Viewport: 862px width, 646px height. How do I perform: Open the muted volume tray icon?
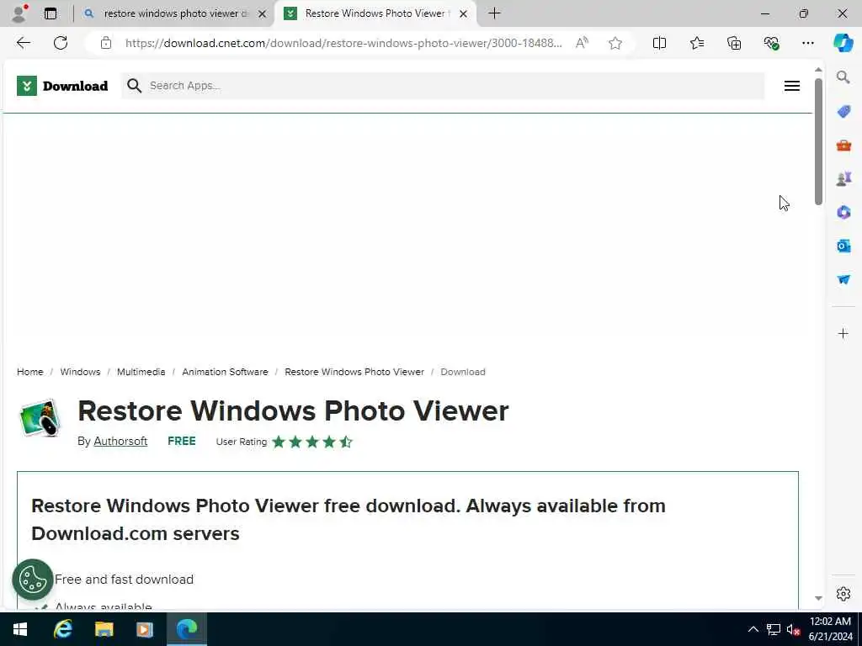click(793, 629)
